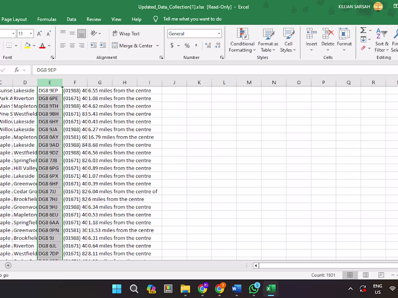
Task: Expand Merge & Center dropdown arrow
Action: [158, 46]
